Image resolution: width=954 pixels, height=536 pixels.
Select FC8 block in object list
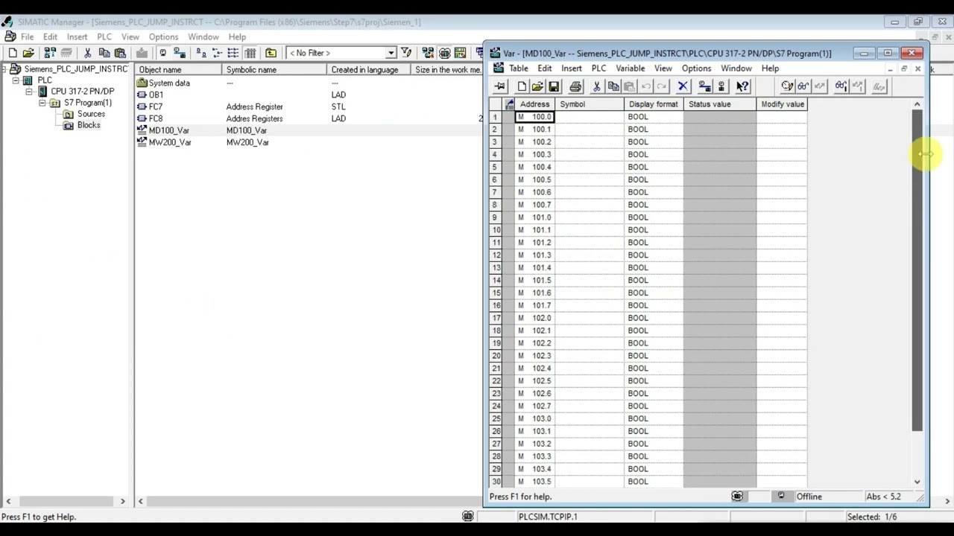click(156, 118)
